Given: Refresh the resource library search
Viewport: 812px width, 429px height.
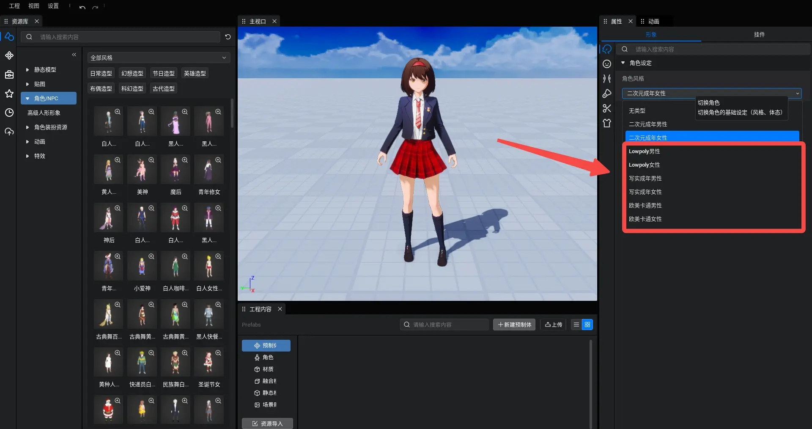Looking at the screenshot, I should [228, 37].
